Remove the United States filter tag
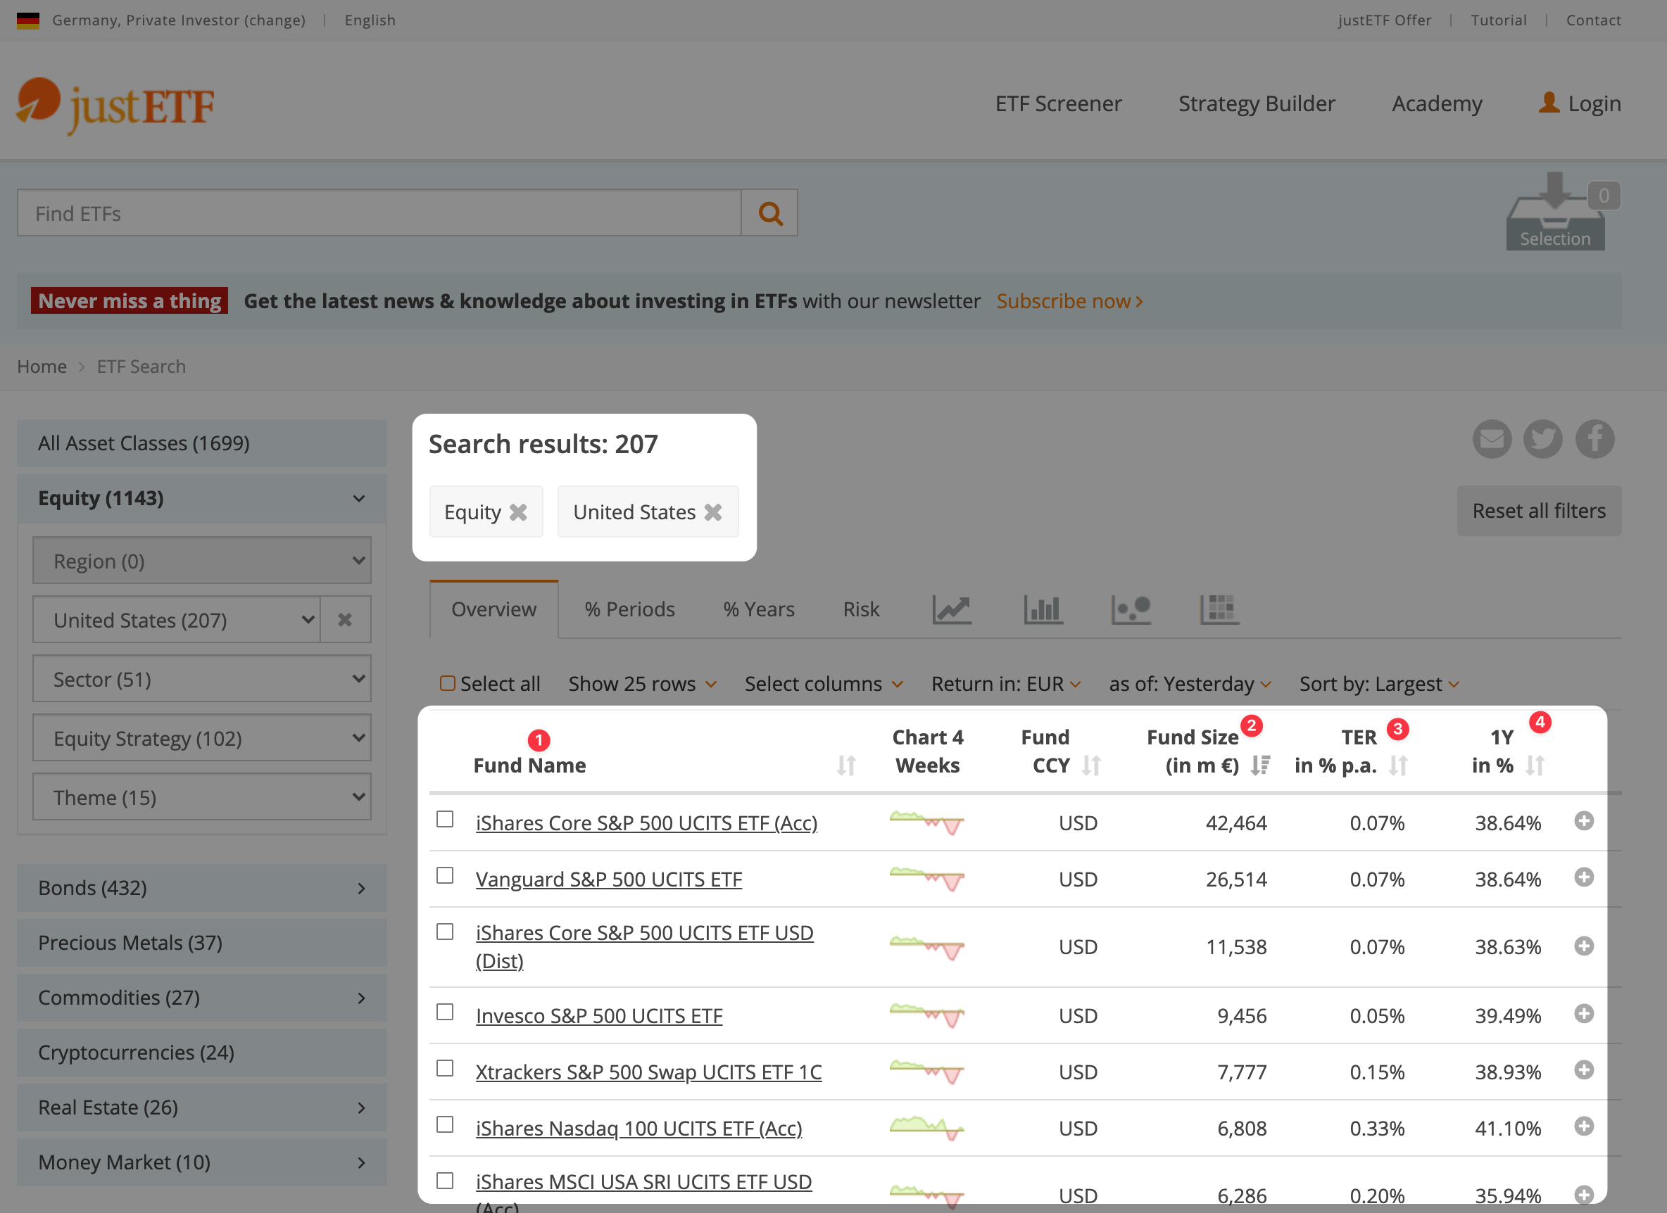1667x1213 pixels. coord(713,512)
